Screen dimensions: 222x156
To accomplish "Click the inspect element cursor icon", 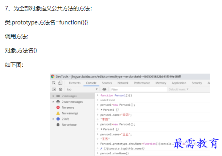I will point(54,83).
